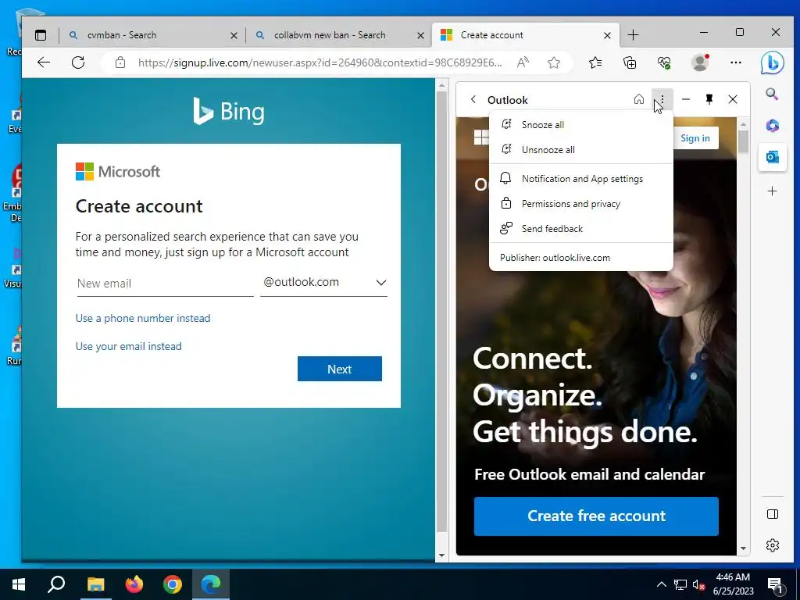The width and height of the screenshot is (800, 600).
Task: Click the Outlook panel more options dots
Action: tap(662, 99)
